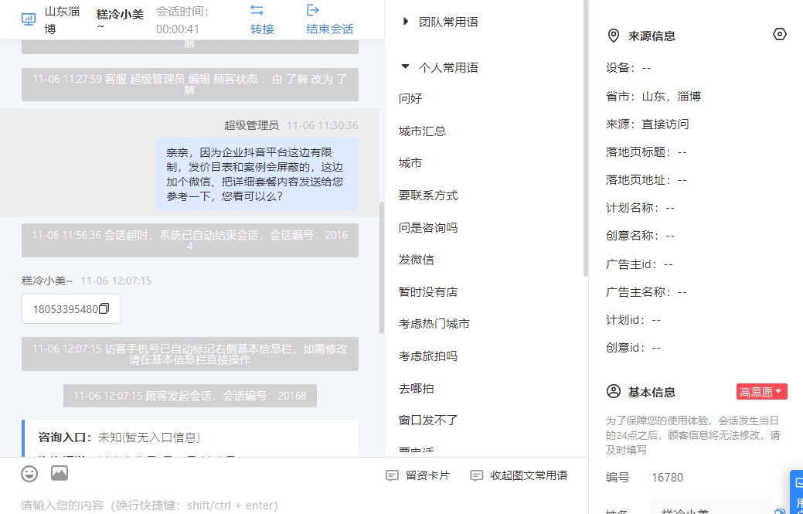The height and width of the screenshot is (514, 803).
Task: Click the 糕冷小美~ 11-06 12:07:15 sender label
Action: [x=87, y=281]
